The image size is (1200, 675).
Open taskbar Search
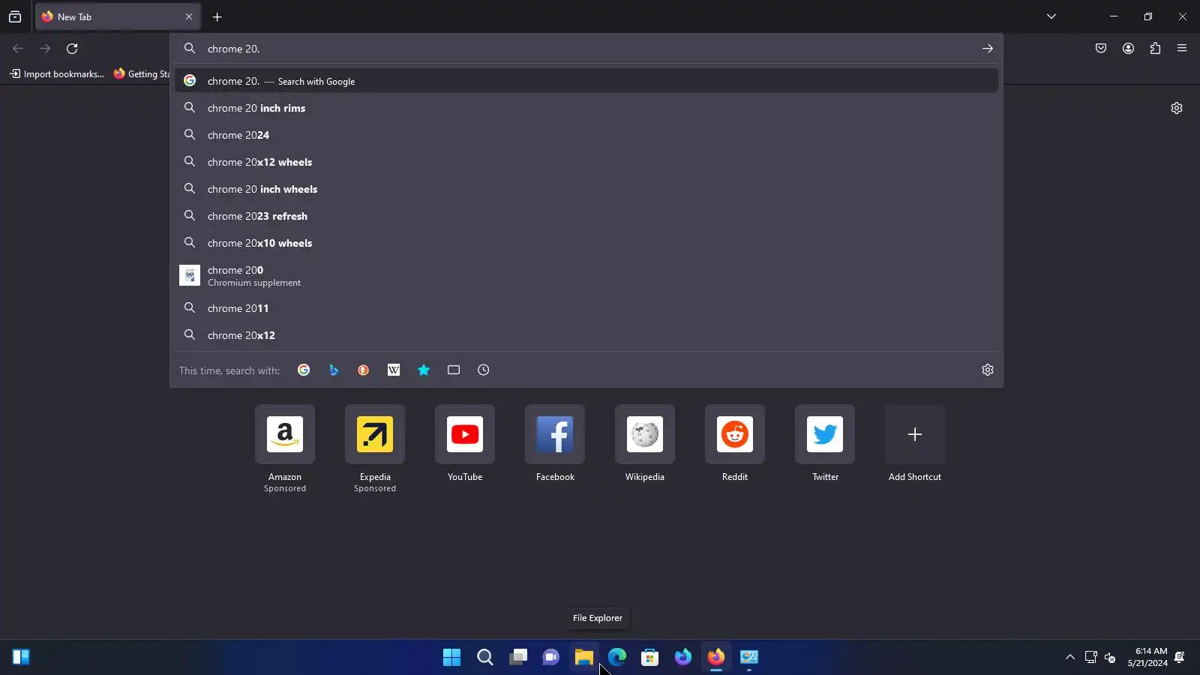485,658
